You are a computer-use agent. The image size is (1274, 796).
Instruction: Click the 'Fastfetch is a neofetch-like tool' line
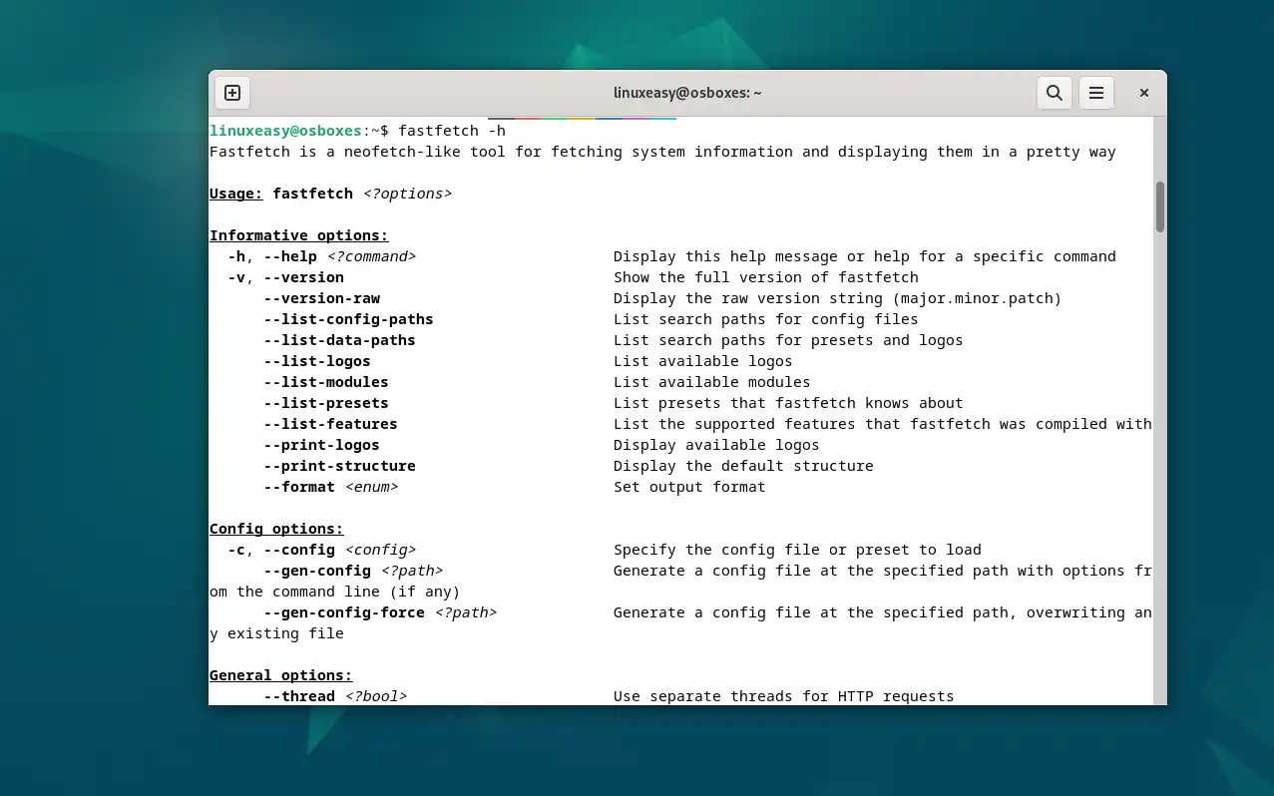point(662,152)
